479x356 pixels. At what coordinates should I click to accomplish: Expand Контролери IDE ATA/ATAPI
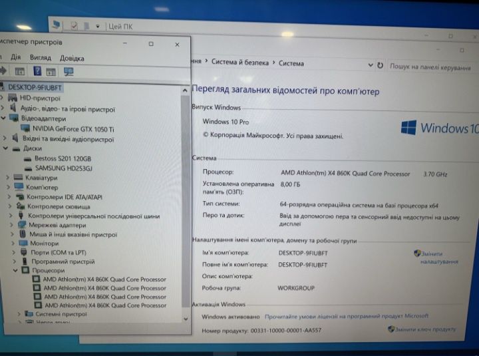tap(9, 197)
